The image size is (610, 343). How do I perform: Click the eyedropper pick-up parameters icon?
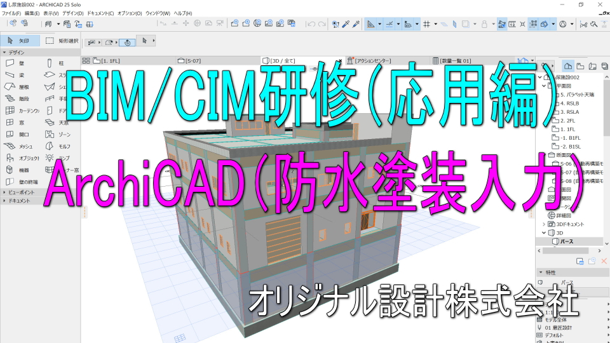point(346,24)
